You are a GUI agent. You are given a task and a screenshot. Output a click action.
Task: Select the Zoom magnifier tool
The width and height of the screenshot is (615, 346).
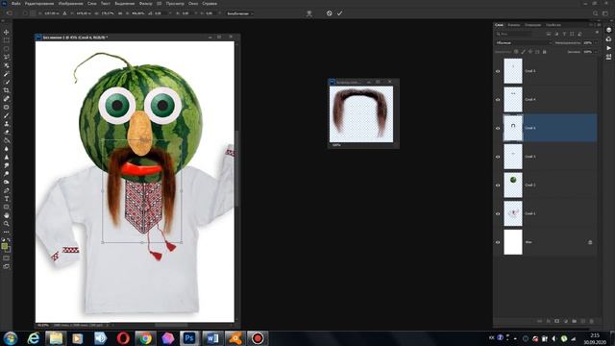[x=7, y=224]
